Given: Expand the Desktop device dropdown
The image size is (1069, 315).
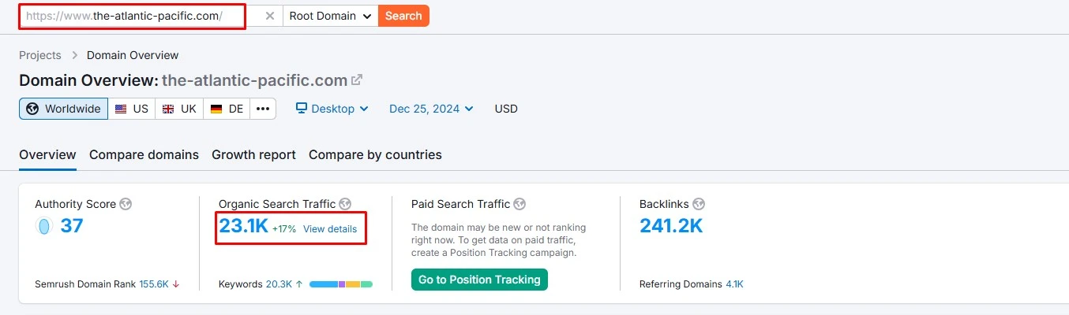Looking at the screenshot, I should 332,109.
